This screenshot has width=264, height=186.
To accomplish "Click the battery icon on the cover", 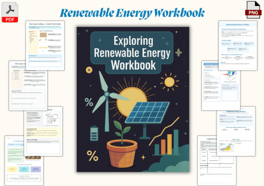I will [x=94, y=133].
